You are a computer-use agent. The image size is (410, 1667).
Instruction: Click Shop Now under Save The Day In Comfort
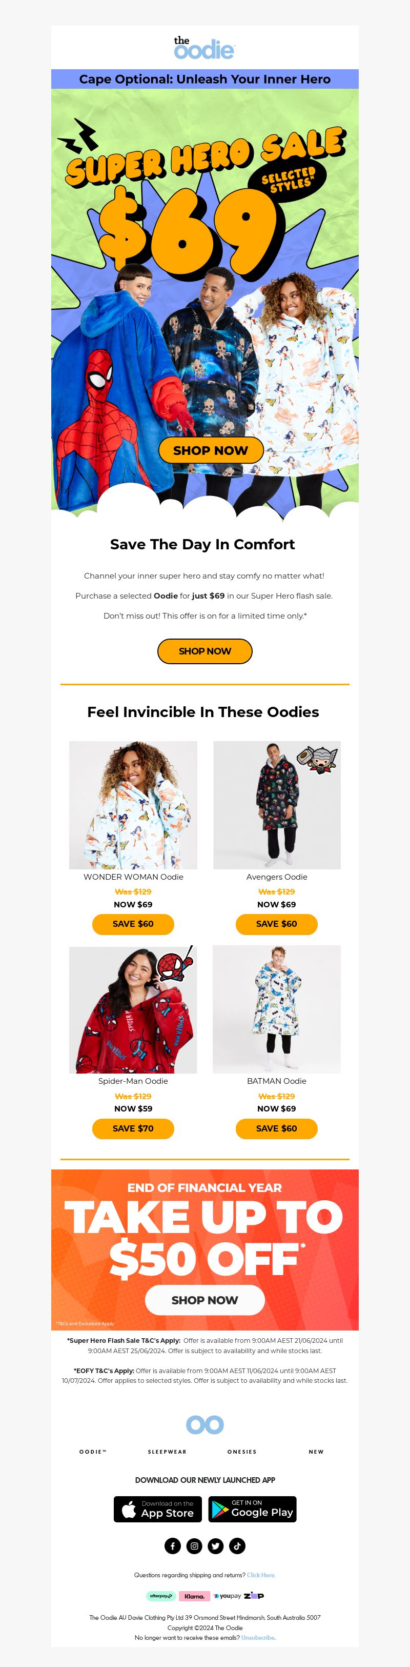pos(204,651)
